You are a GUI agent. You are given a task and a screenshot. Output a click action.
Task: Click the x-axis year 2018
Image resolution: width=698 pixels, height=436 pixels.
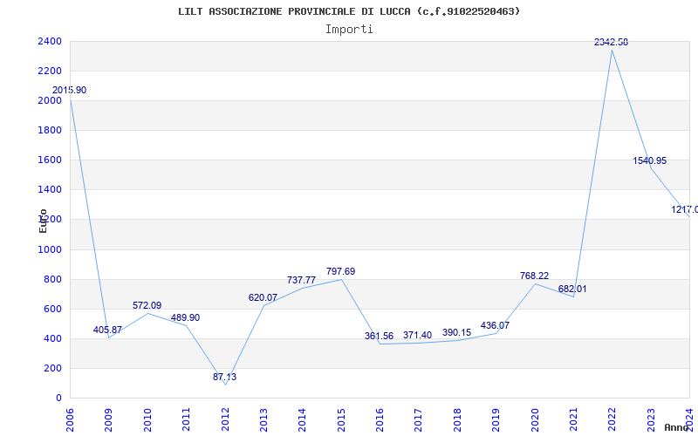click(457, 419)
